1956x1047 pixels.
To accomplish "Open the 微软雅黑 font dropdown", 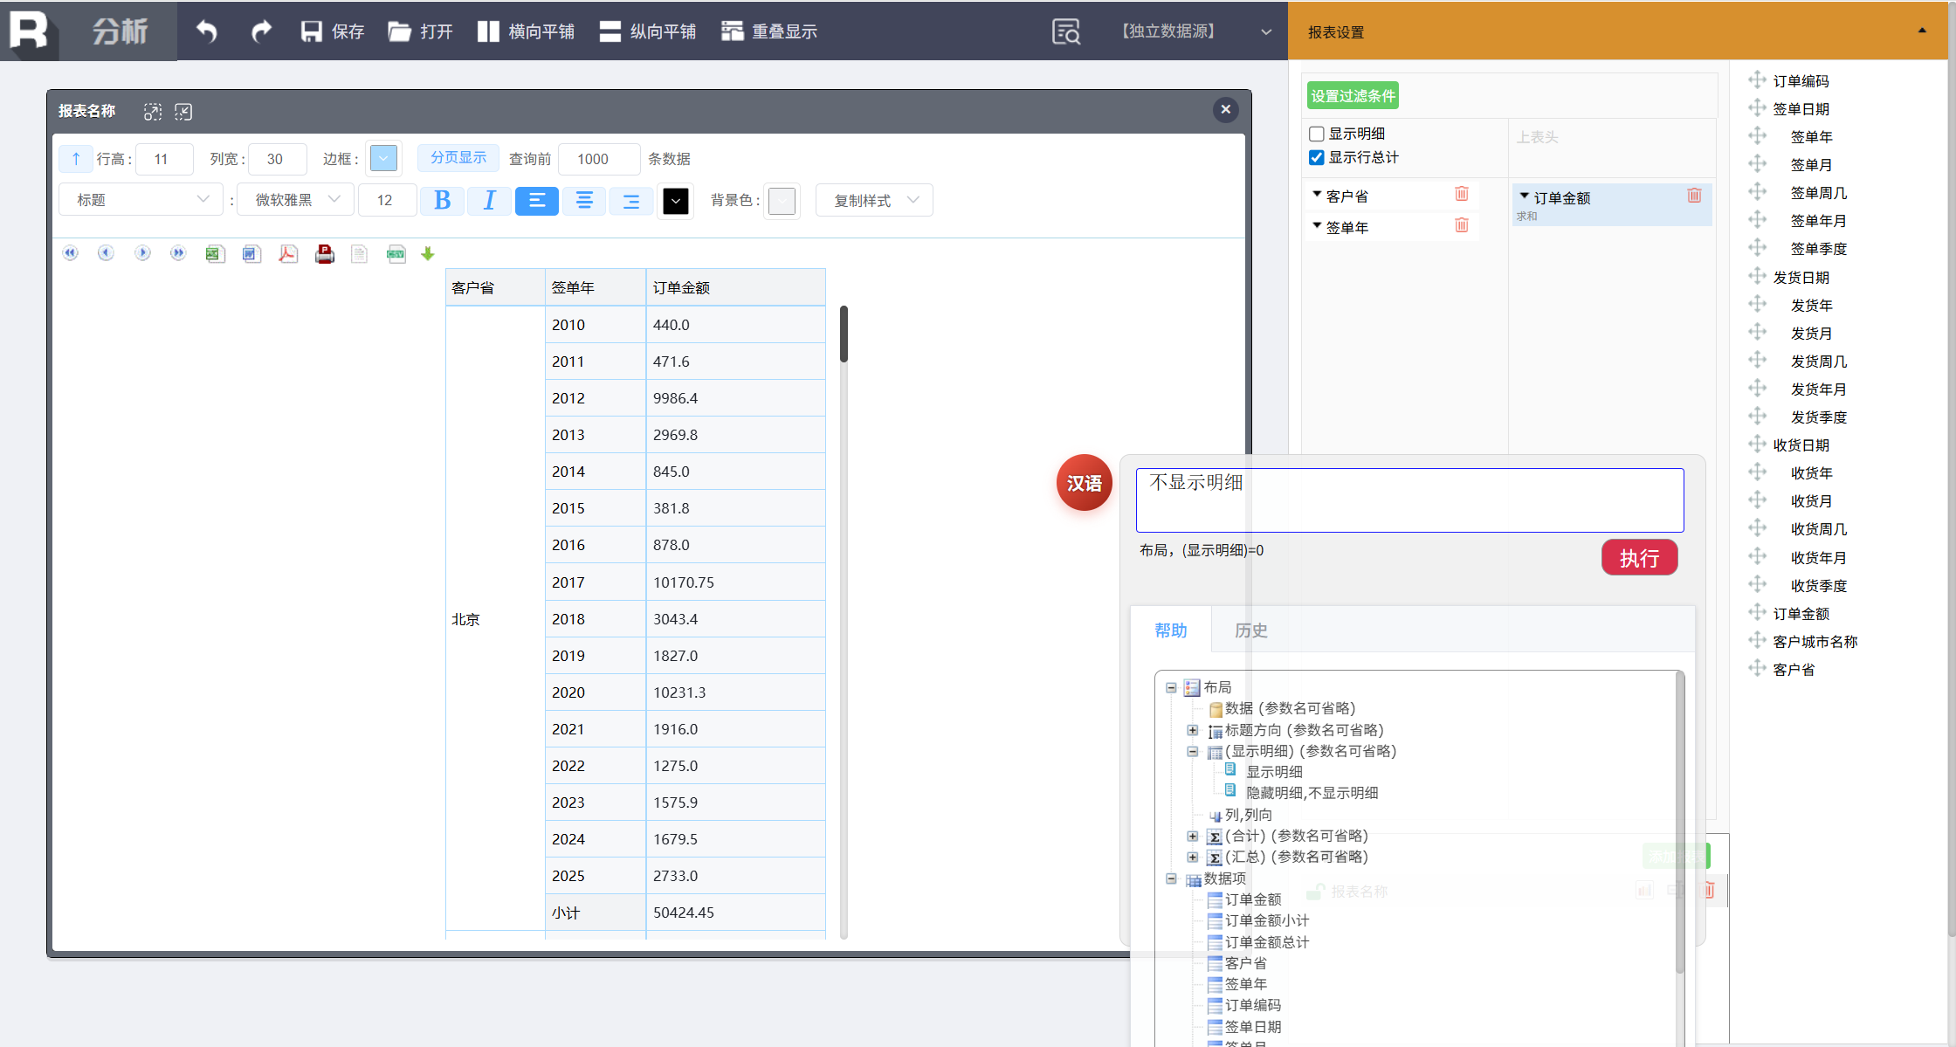I will pos(295,200).
